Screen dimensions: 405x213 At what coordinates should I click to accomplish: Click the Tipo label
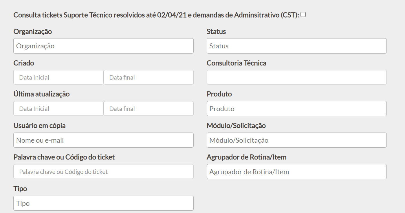click(x=20, y=188)
